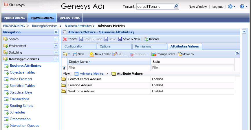Expand the Search navigation section

click(56, 39)
